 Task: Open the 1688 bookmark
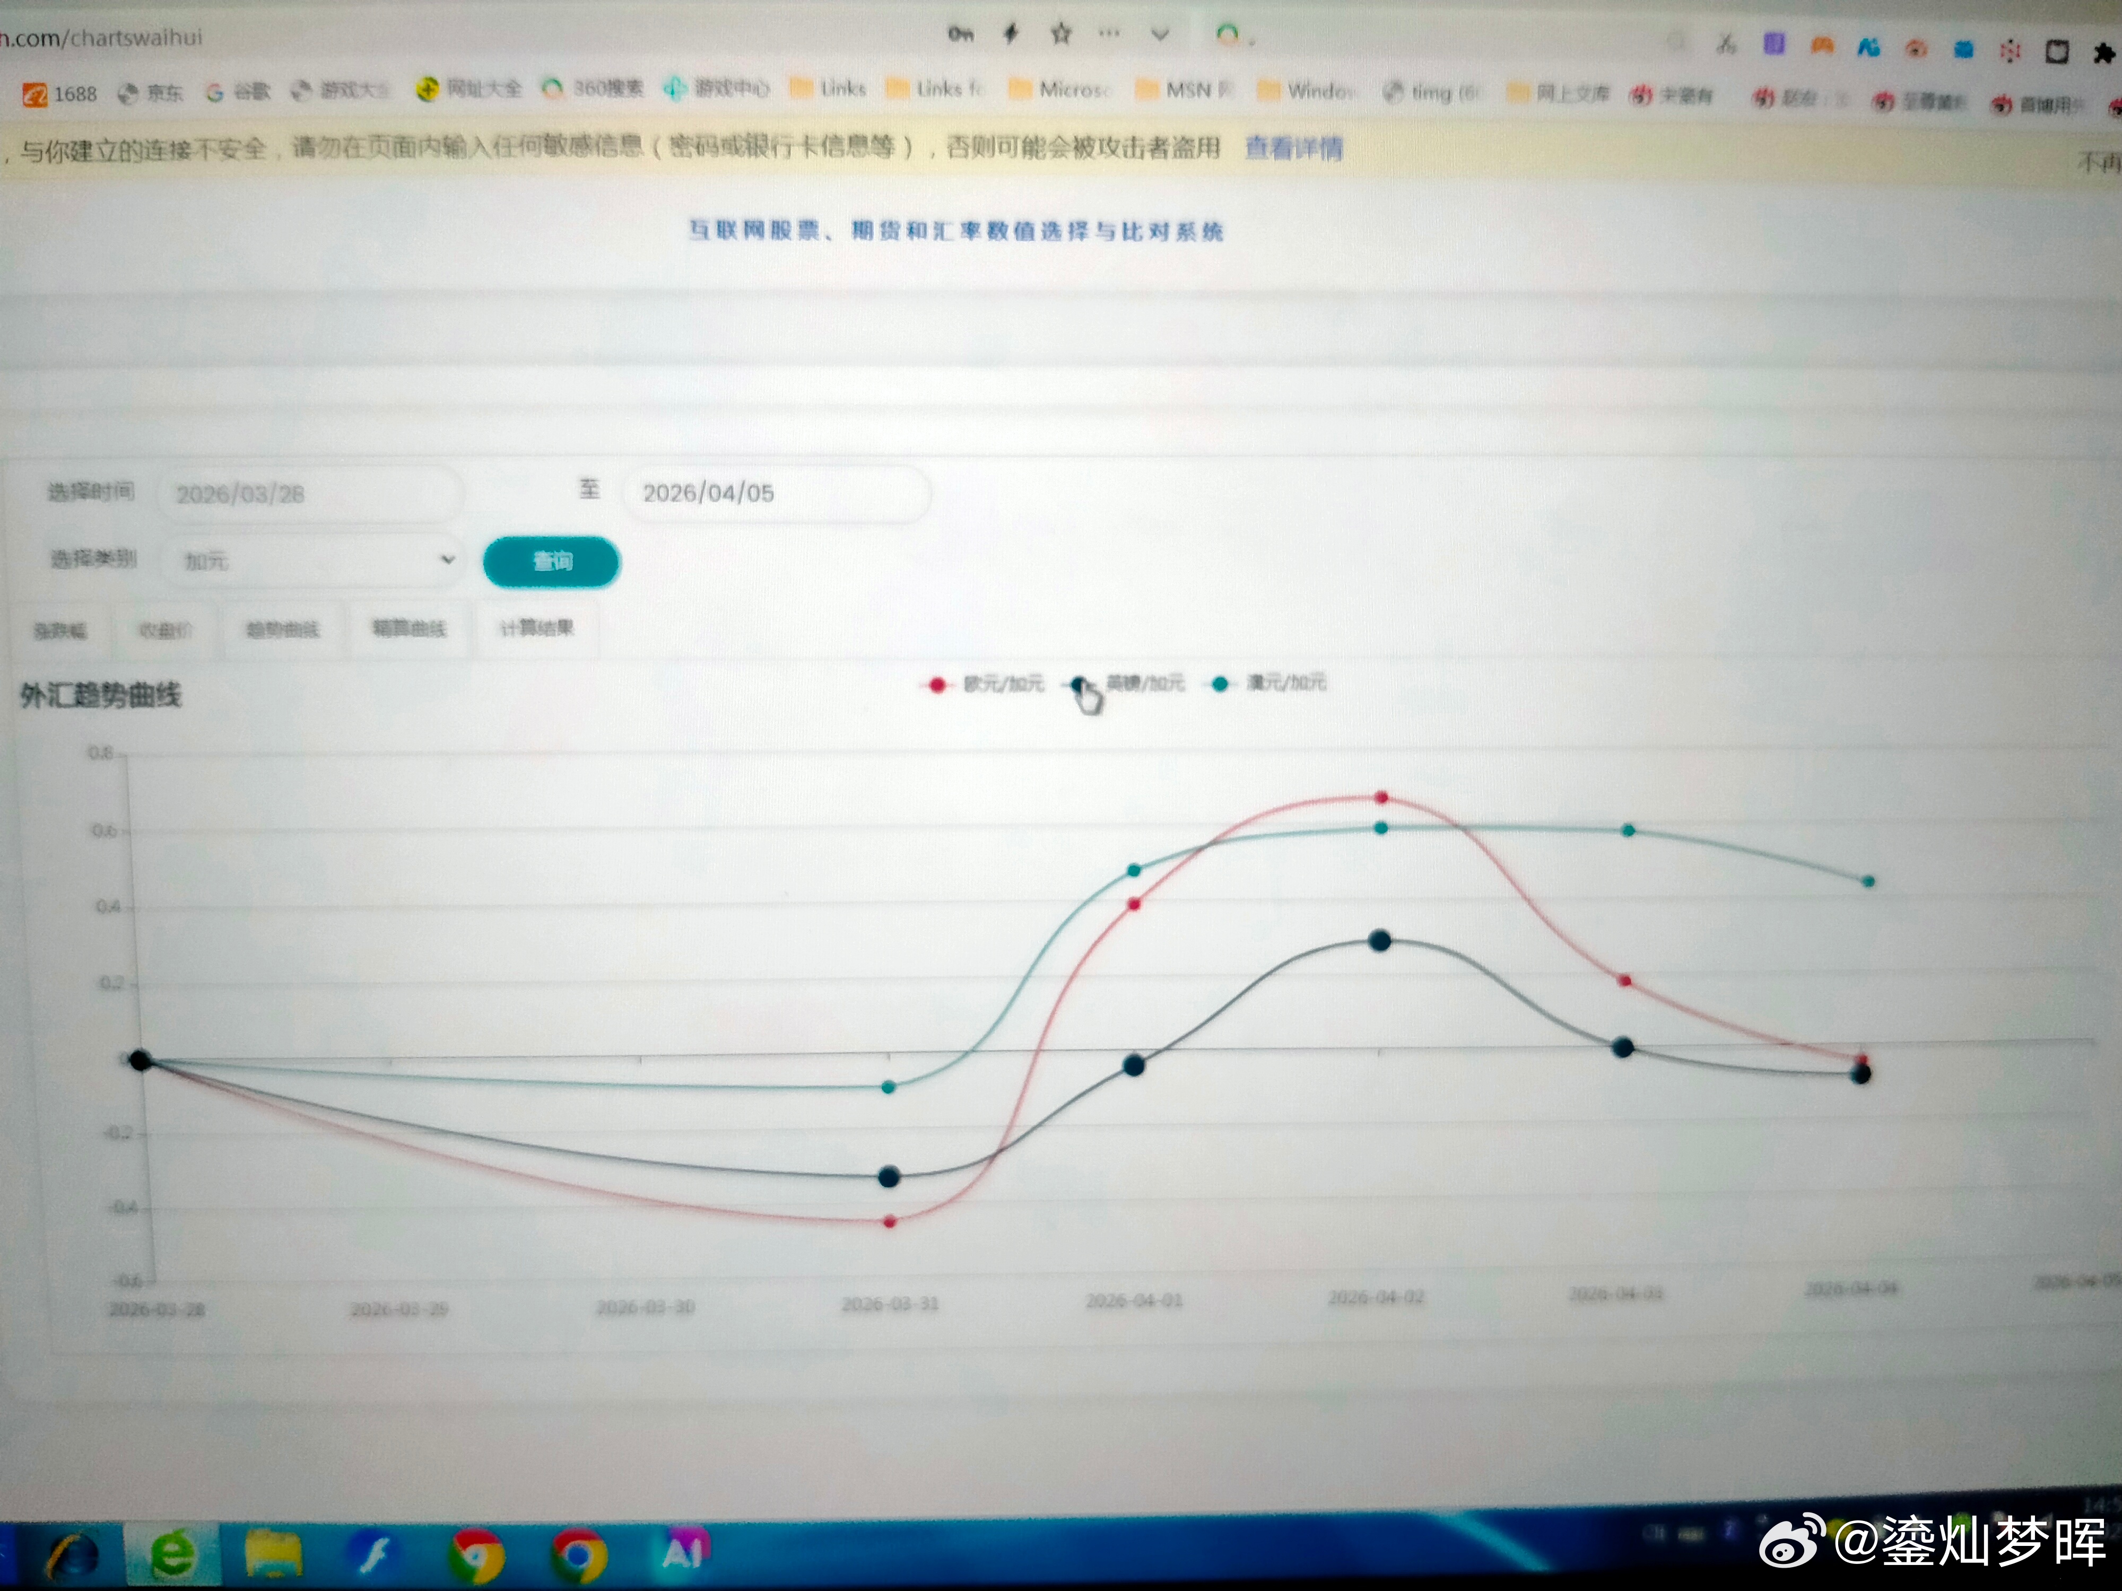(60, 94)
